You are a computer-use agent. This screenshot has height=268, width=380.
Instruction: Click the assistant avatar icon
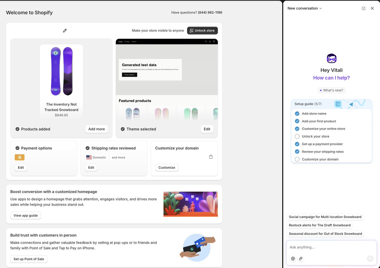(x=332, y=58)
